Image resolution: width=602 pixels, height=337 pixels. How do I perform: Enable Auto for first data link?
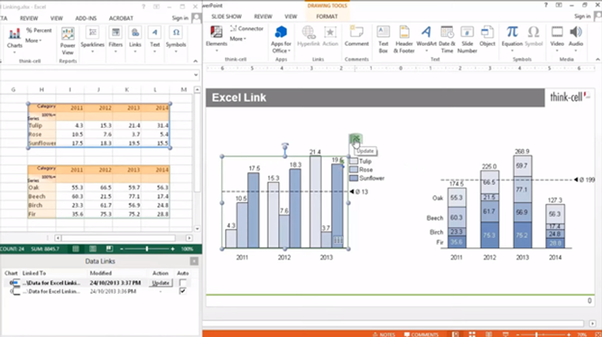click(x=183, y=283)
